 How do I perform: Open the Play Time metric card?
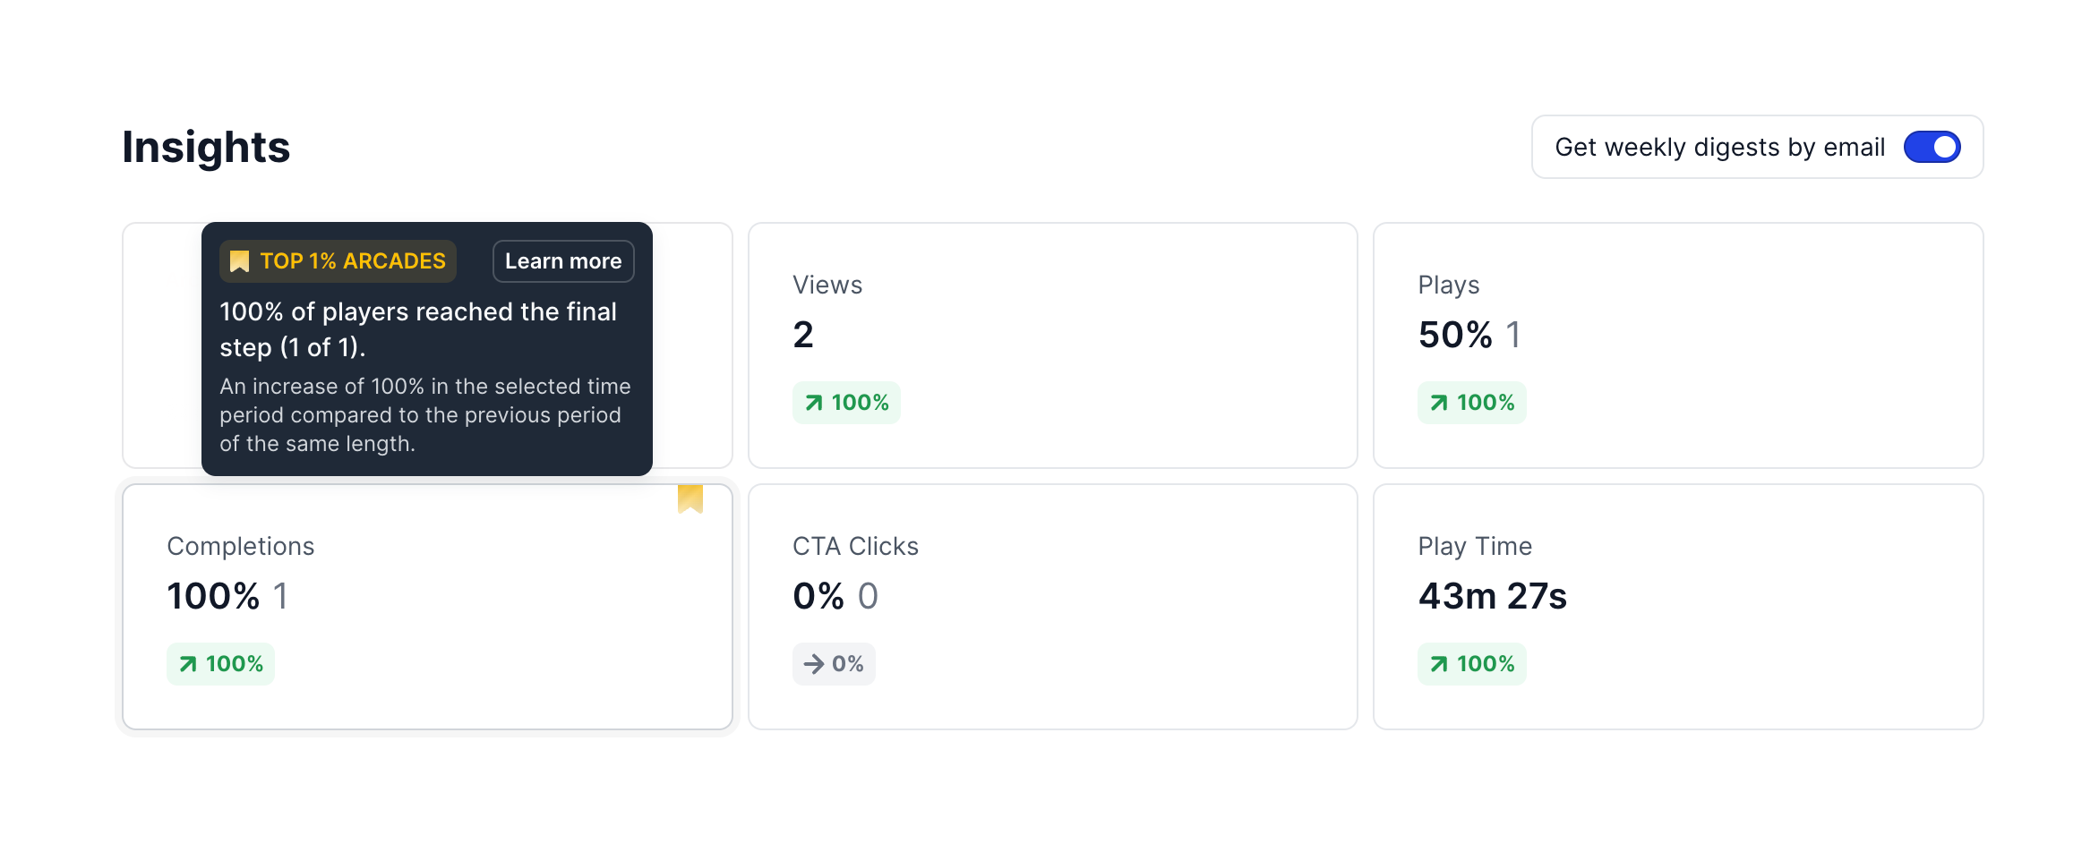[1677, 606]
